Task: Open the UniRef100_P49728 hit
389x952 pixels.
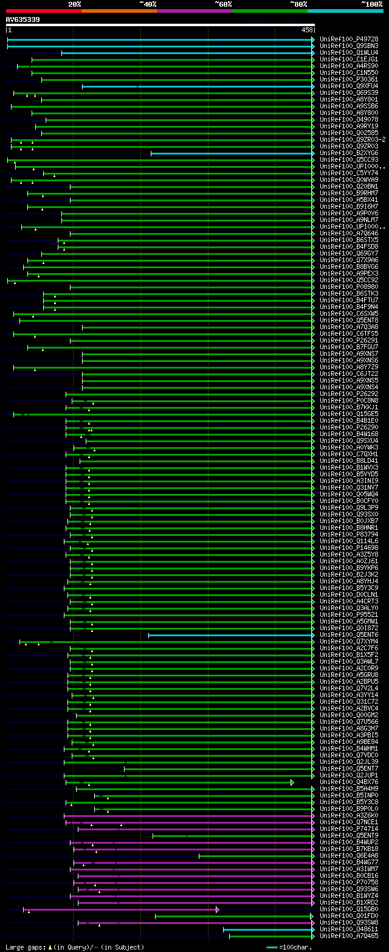Action: point(349,39)
